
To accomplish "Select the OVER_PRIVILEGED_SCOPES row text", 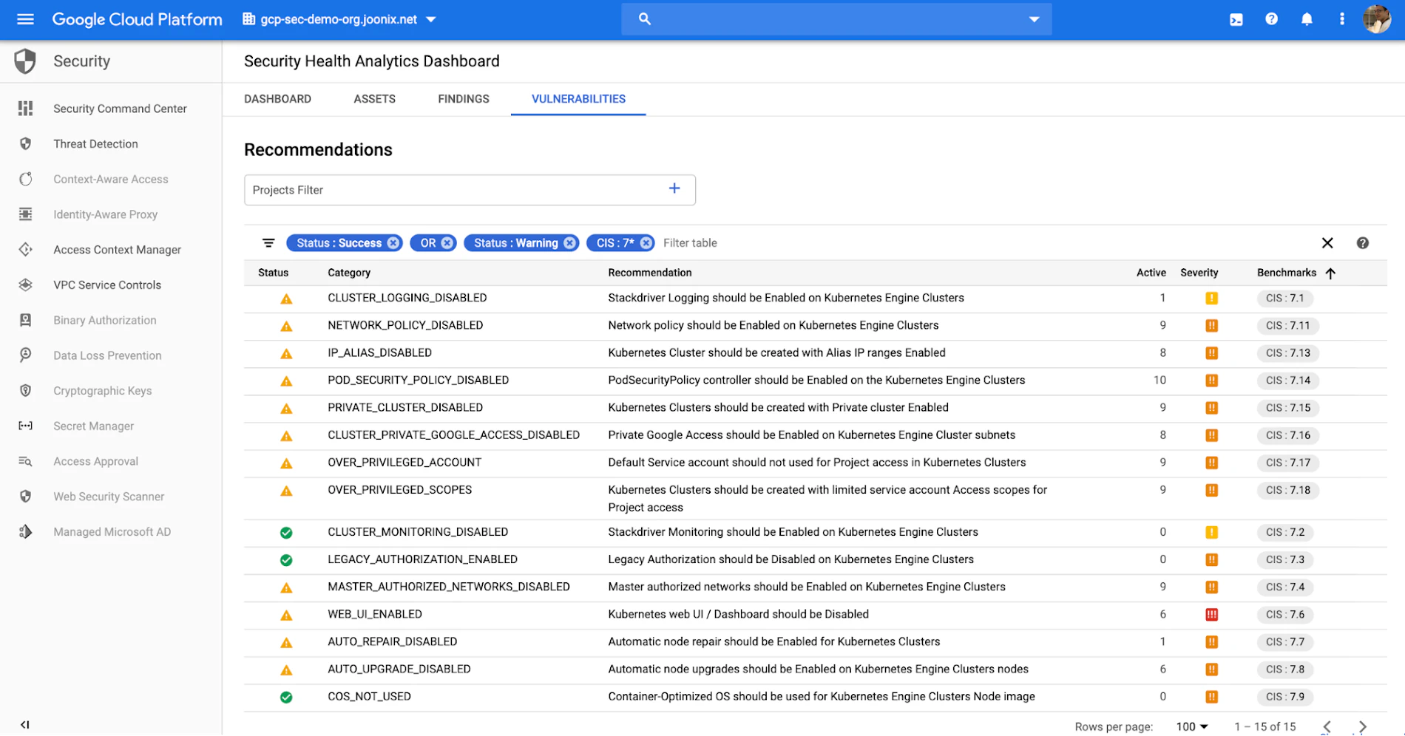I will [x=400, y=489].
